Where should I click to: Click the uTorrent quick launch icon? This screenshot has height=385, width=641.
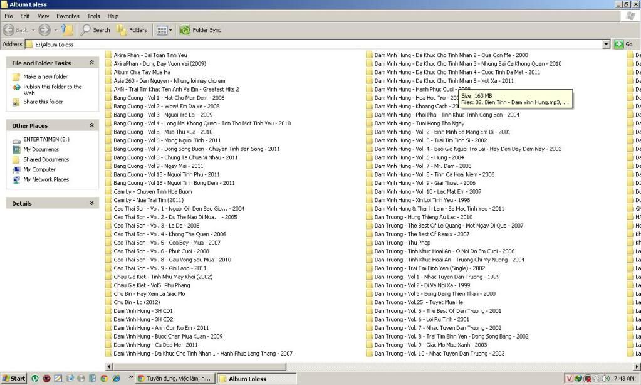point(36,379)
